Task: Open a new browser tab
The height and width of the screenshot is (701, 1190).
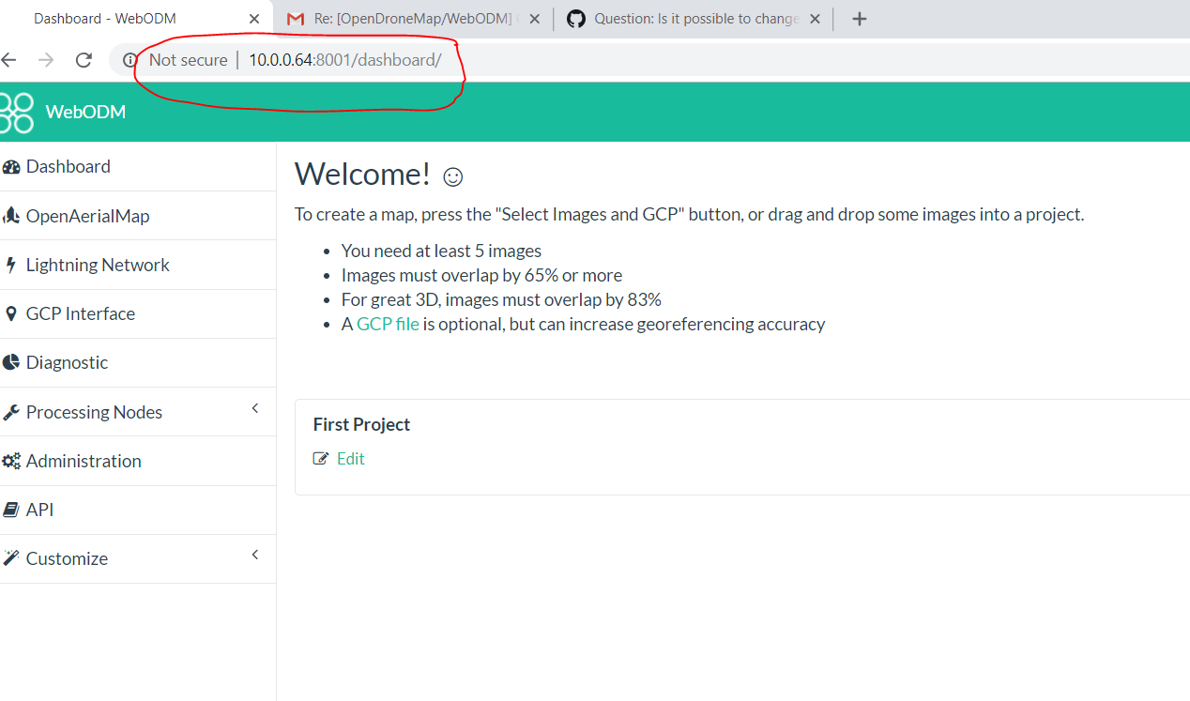Action: [x=859, y=18]
